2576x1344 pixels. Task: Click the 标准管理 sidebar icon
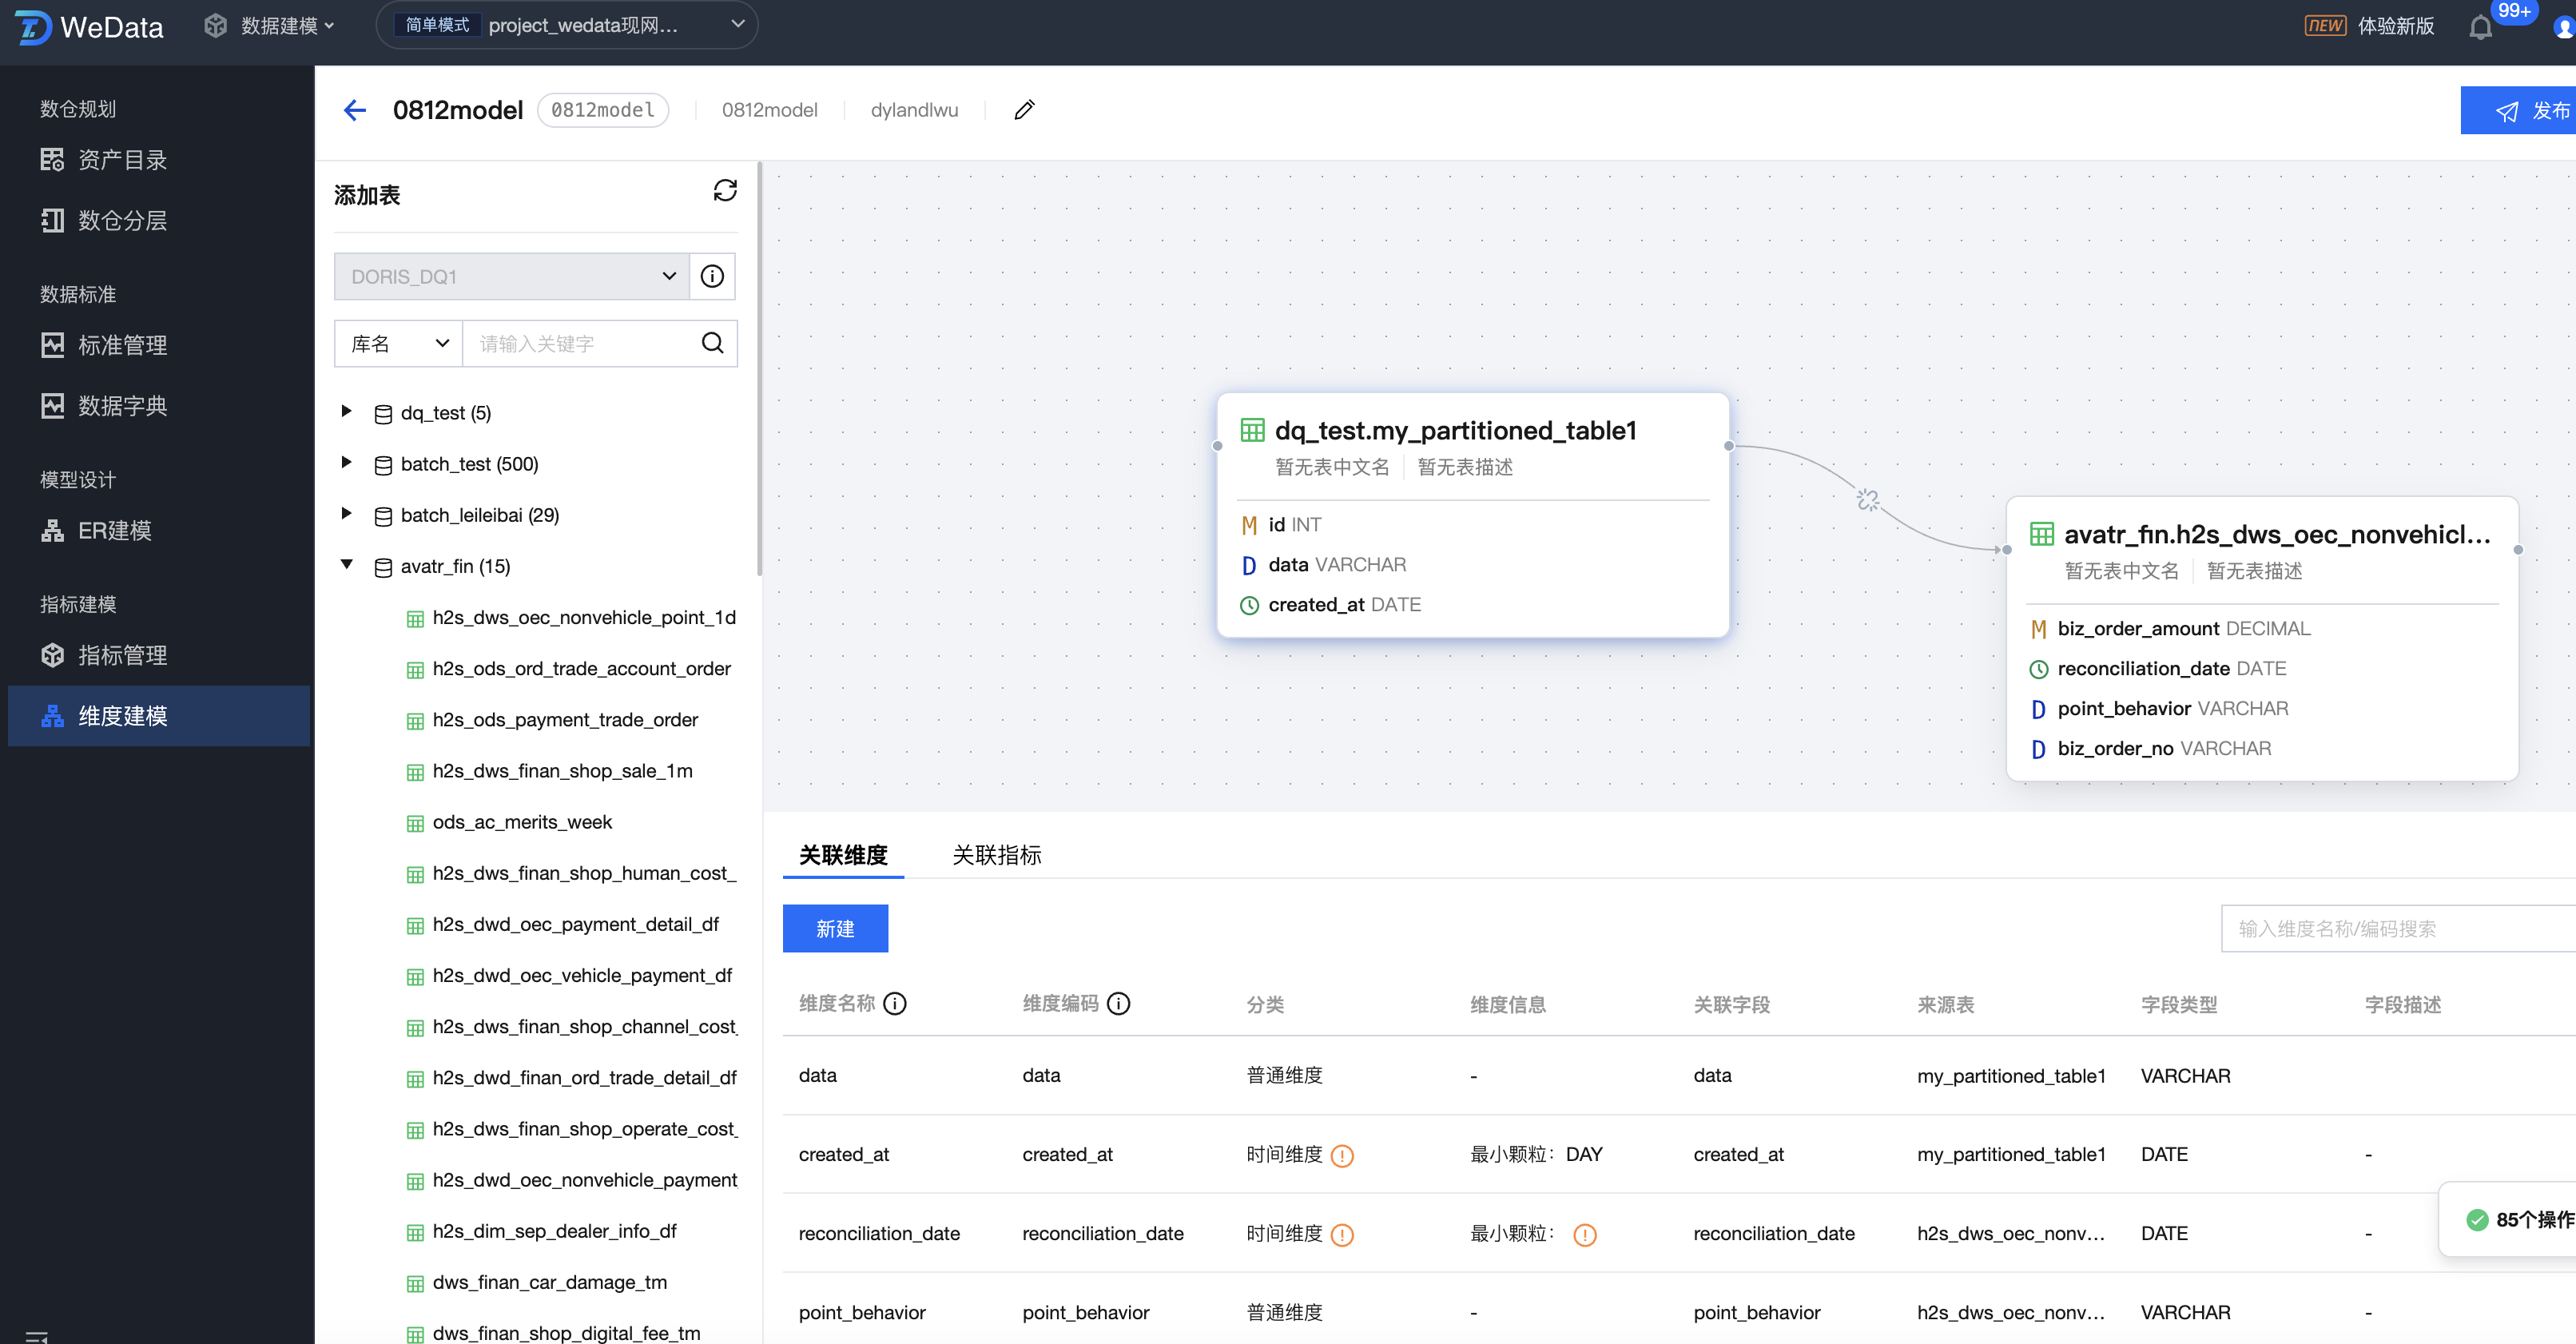click(x=52, y=345)
